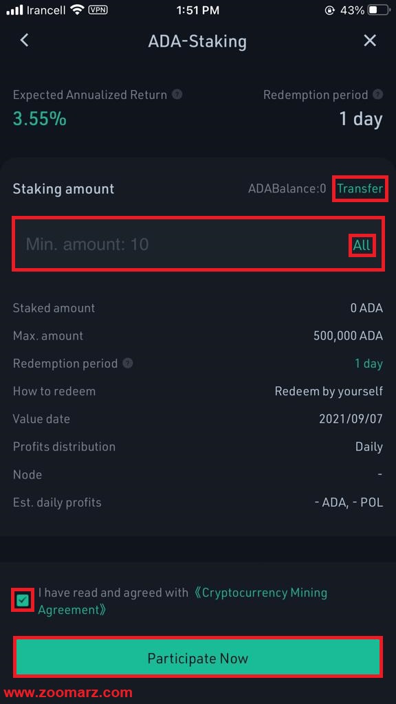Tap the VPN indicator in status bar
396x704 pixels.
(x=98, y=10)
